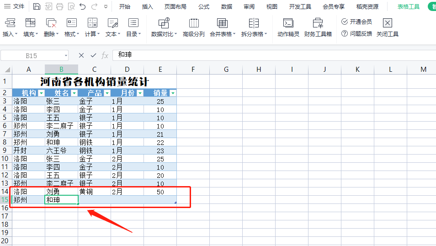Click the Undo arrow icon
Image resolution: width=436 pixels, height=246 pixels.
(x=83, y=6)
